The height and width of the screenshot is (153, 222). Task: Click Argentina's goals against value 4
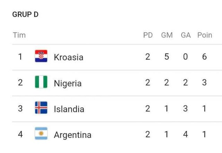(x=186, y=134)
